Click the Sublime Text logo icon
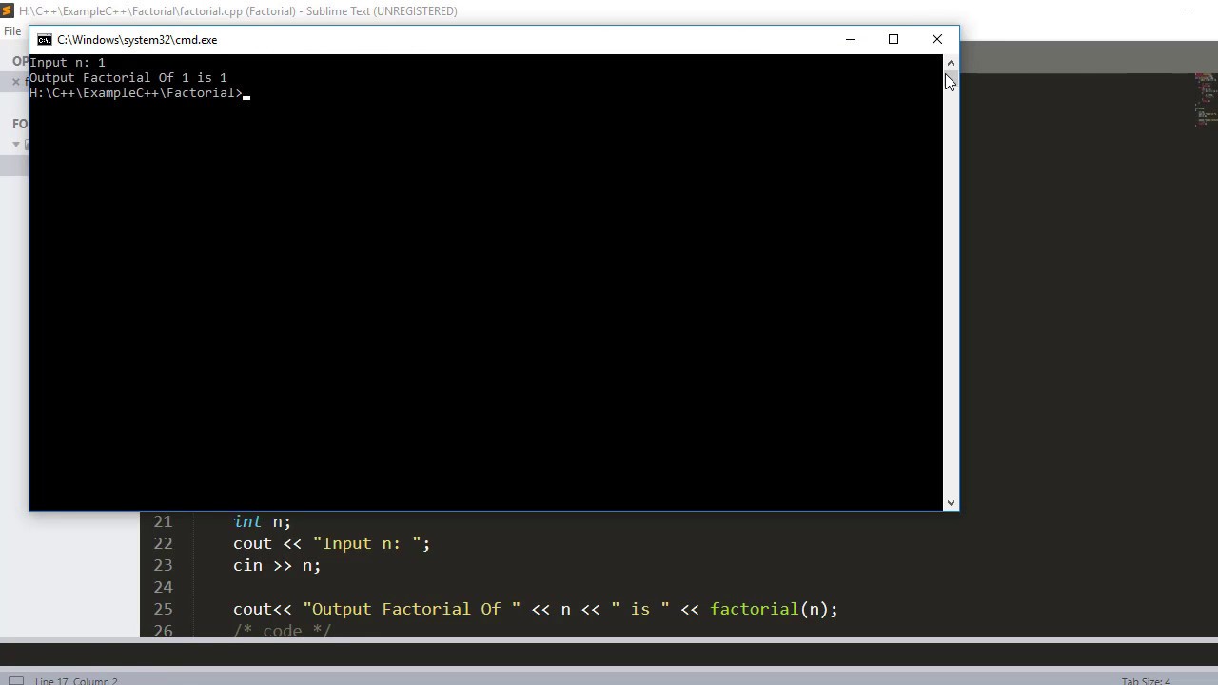This screenshot has width=1218, height=685. (x=8, y=11)
